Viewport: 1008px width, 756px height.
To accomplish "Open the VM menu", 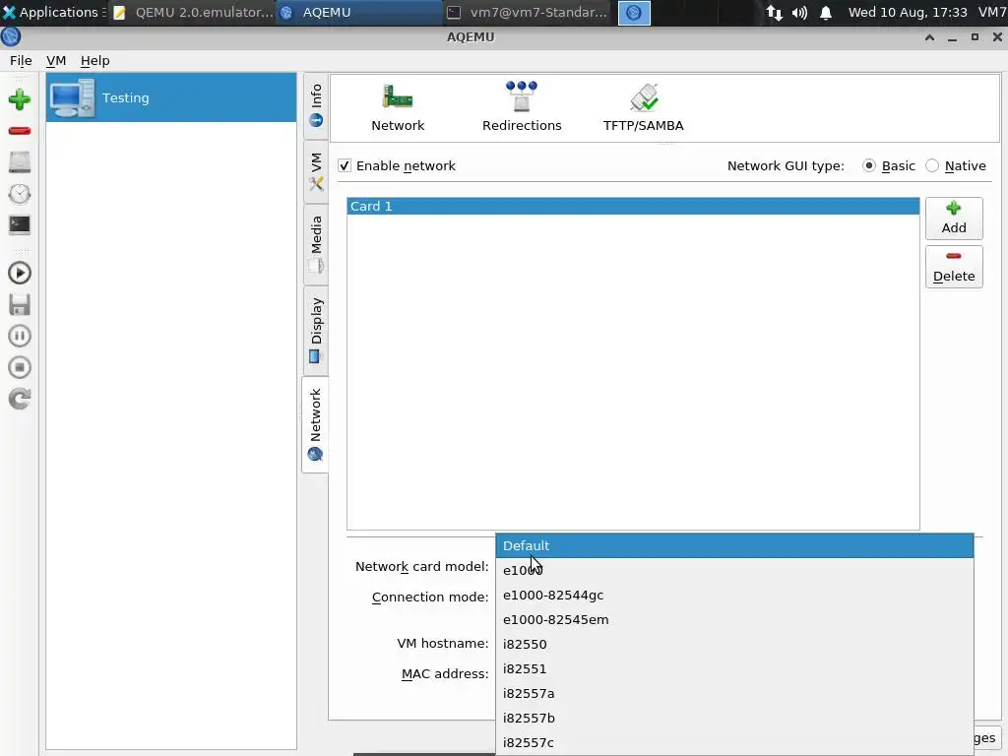I will (x=56, y=60).
